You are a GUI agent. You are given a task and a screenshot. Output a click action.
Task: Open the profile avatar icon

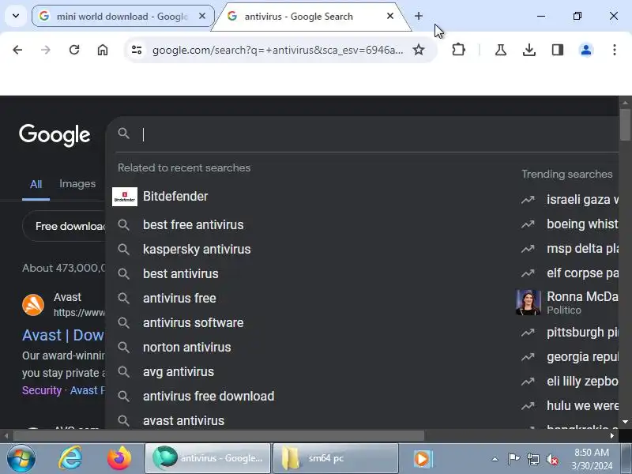click(586, 50)
